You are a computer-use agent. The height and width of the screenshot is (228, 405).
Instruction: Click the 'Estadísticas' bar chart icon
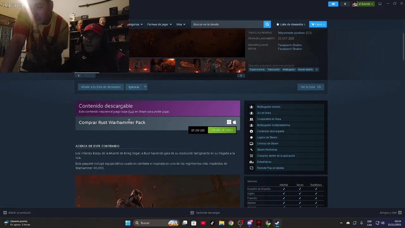pyautogui.click(x=251, y=162)
